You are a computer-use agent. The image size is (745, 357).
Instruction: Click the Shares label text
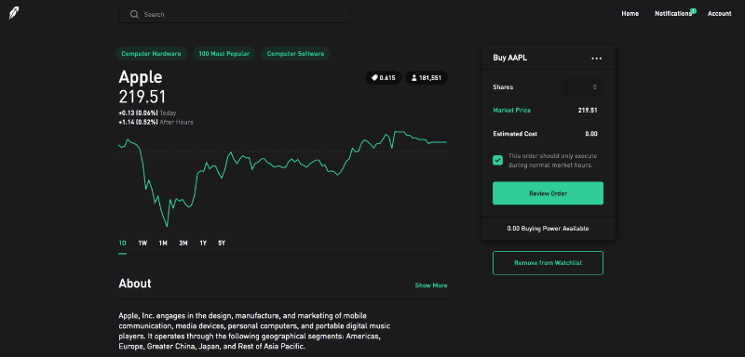[503, 87]
